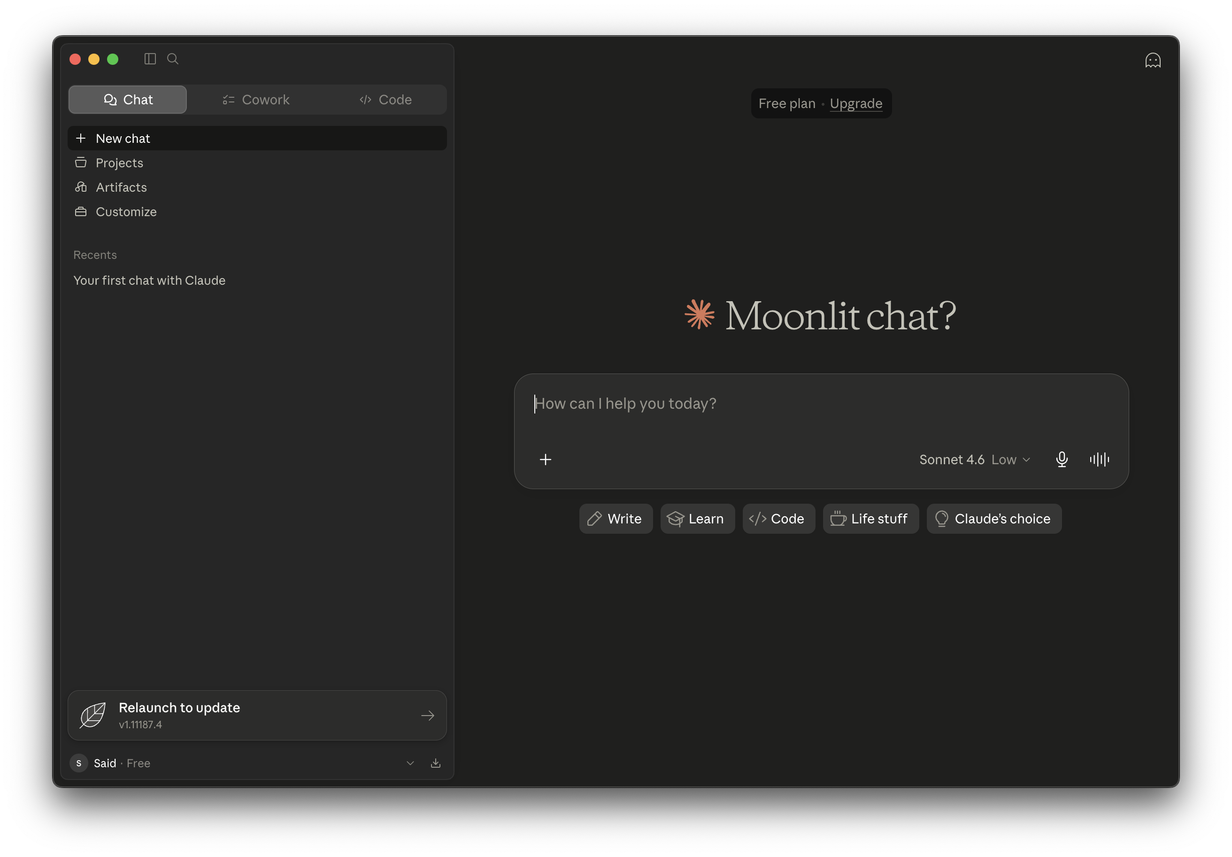
Task: Select the Claude's choice chip
Action: click(994, 519)
